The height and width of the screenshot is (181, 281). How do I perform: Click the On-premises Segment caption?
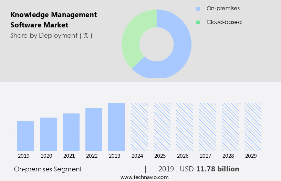click(48, 169)
